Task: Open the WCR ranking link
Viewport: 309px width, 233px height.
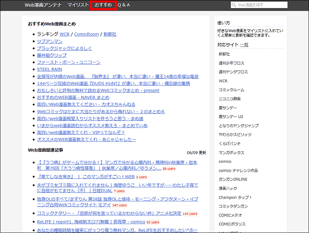Action: pos(65,34)
